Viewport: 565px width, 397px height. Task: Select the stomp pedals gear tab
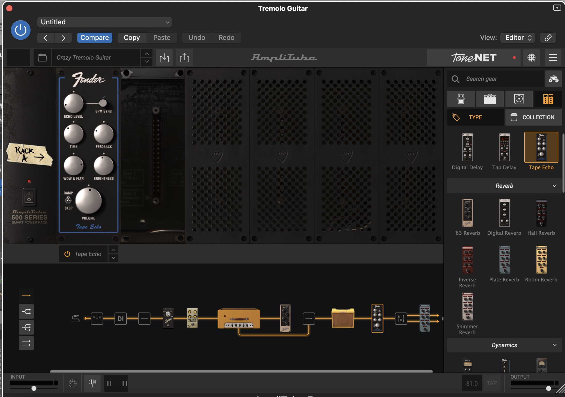click(x=461, y=99)
